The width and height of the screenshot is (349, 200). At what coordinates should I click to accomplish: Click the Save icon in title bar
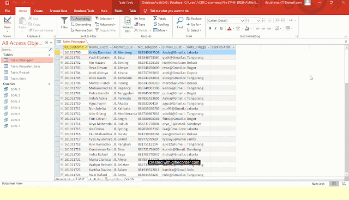(x=7, y=3)
